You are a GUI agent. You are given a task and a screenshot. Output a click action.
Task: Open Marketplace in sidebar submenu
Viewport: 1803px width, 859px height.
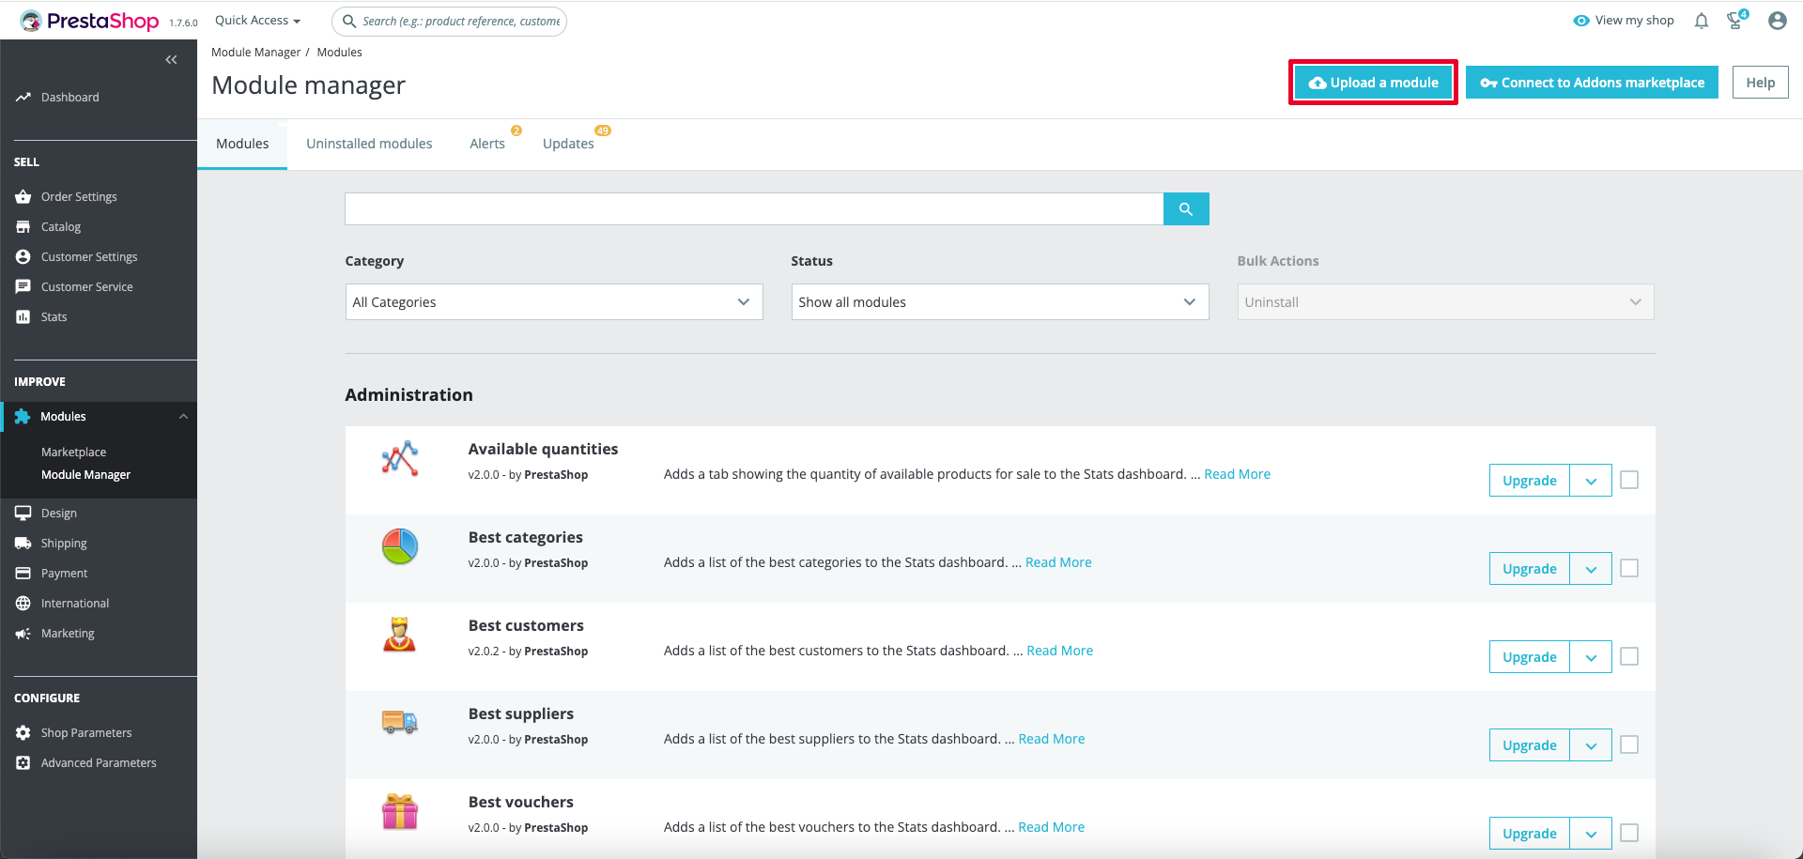tap(73, 453)
